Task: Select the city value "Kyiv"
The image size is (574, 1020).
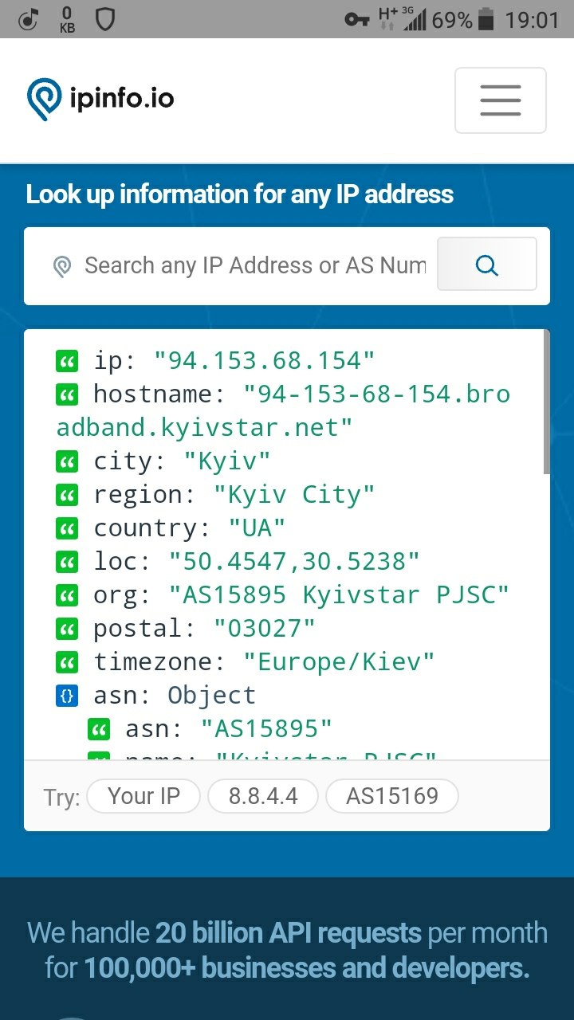Action: [227, 461]
